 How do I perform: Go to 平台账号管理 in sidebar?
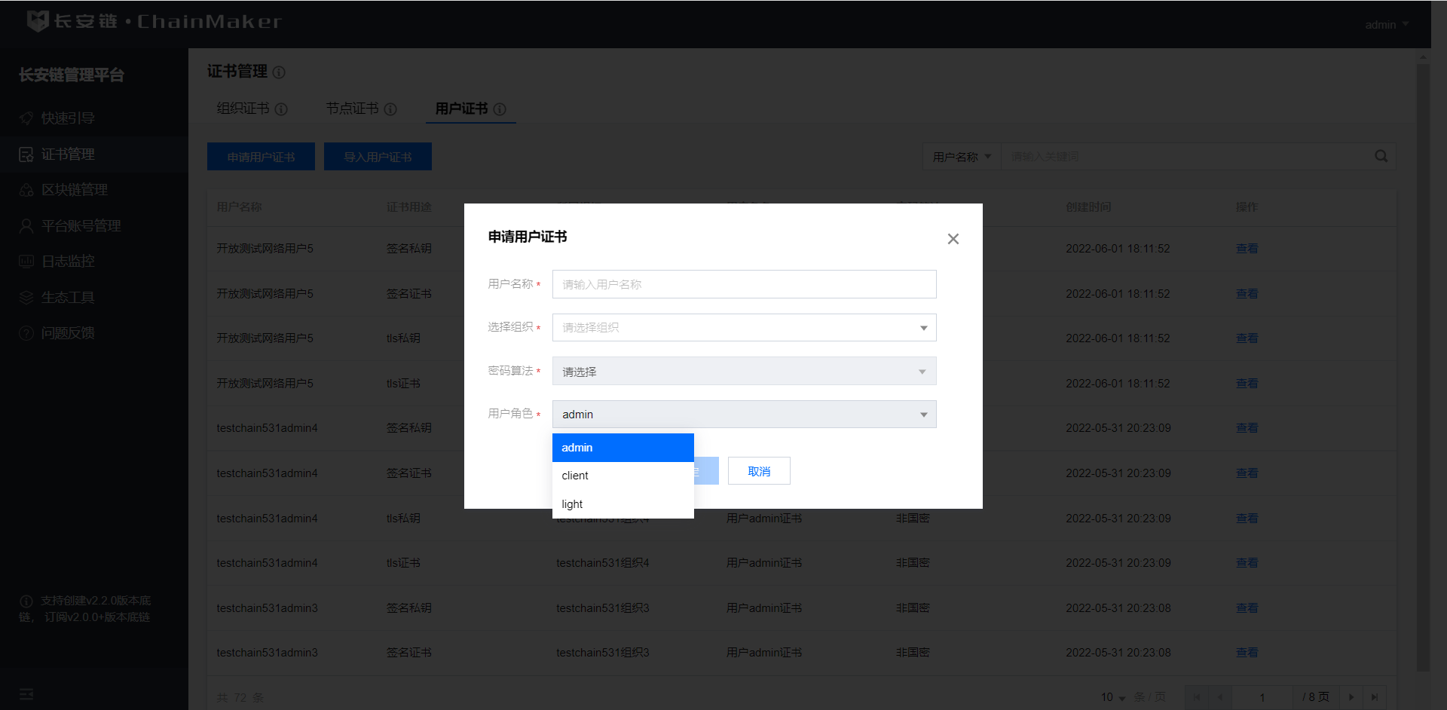point(81,226)
